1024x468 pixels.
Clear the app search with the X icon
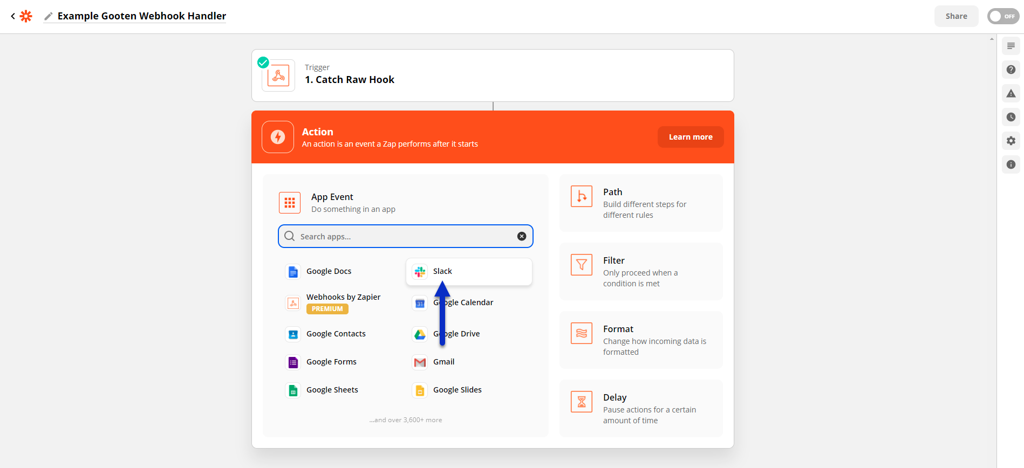coord(522,236)
